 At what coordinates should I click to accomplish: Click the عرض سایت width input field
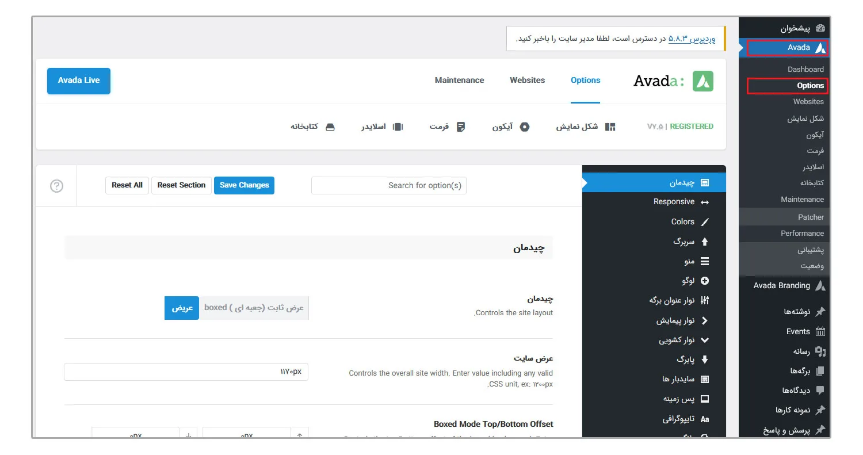(x=186, y=372)
